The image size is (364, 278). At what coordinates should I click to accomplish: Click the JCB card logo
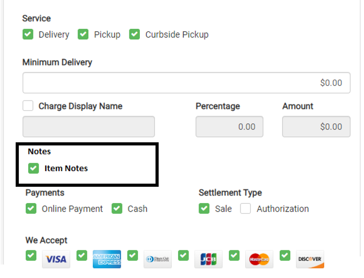pos(208,259)
